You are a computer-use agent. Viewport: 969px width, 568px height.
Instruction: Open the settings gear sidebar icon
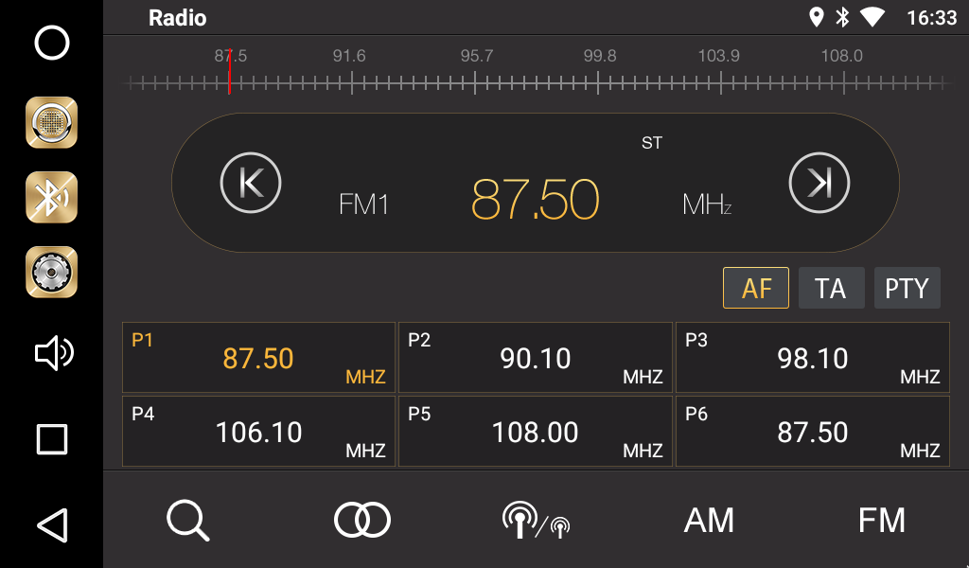tap(51, 273)
